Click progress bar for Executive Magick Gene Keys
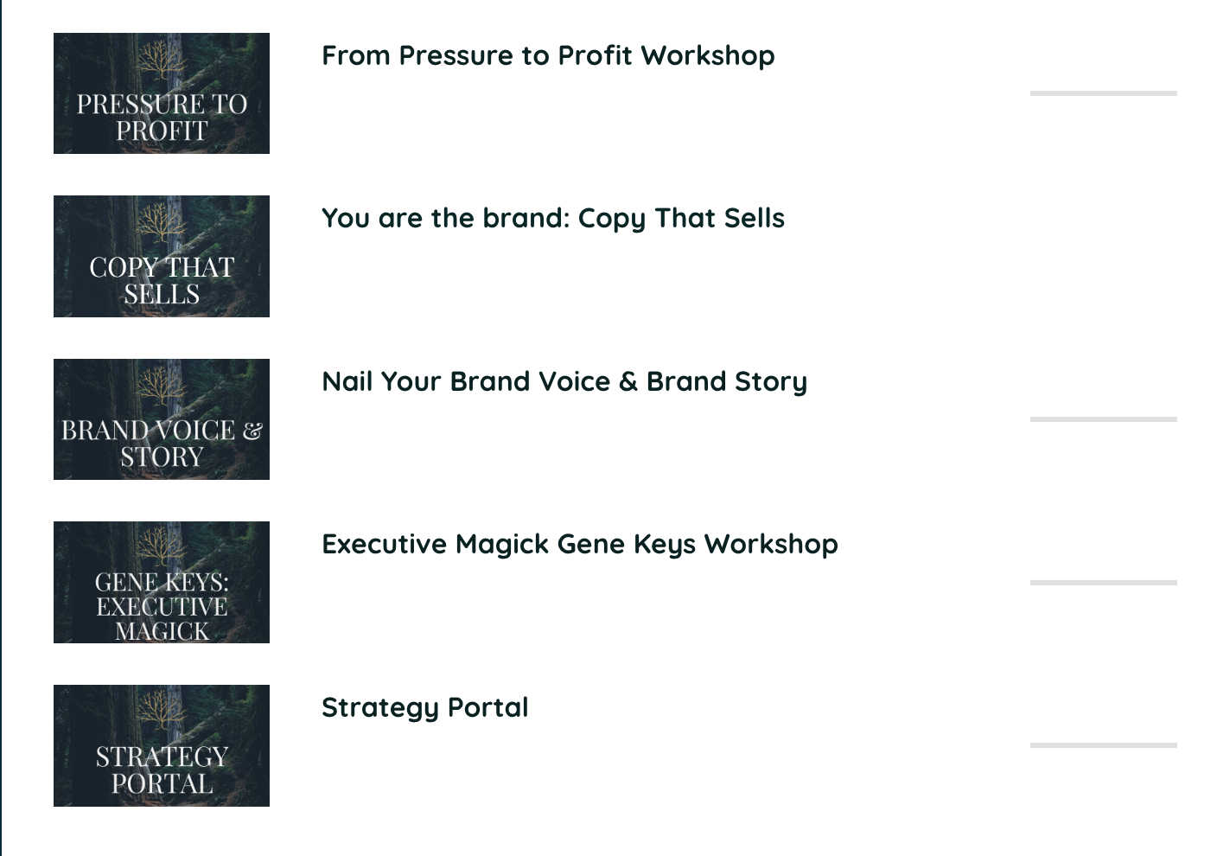Image resolution: width=1217 pixels, height=856 pixels. point(1104,583)
